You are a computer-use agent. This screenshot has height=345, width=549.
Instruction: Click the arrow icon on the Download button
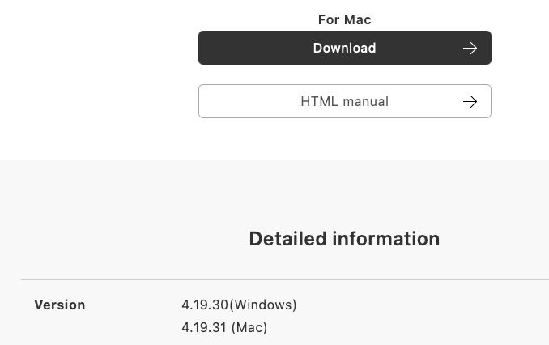click(470, 49)
